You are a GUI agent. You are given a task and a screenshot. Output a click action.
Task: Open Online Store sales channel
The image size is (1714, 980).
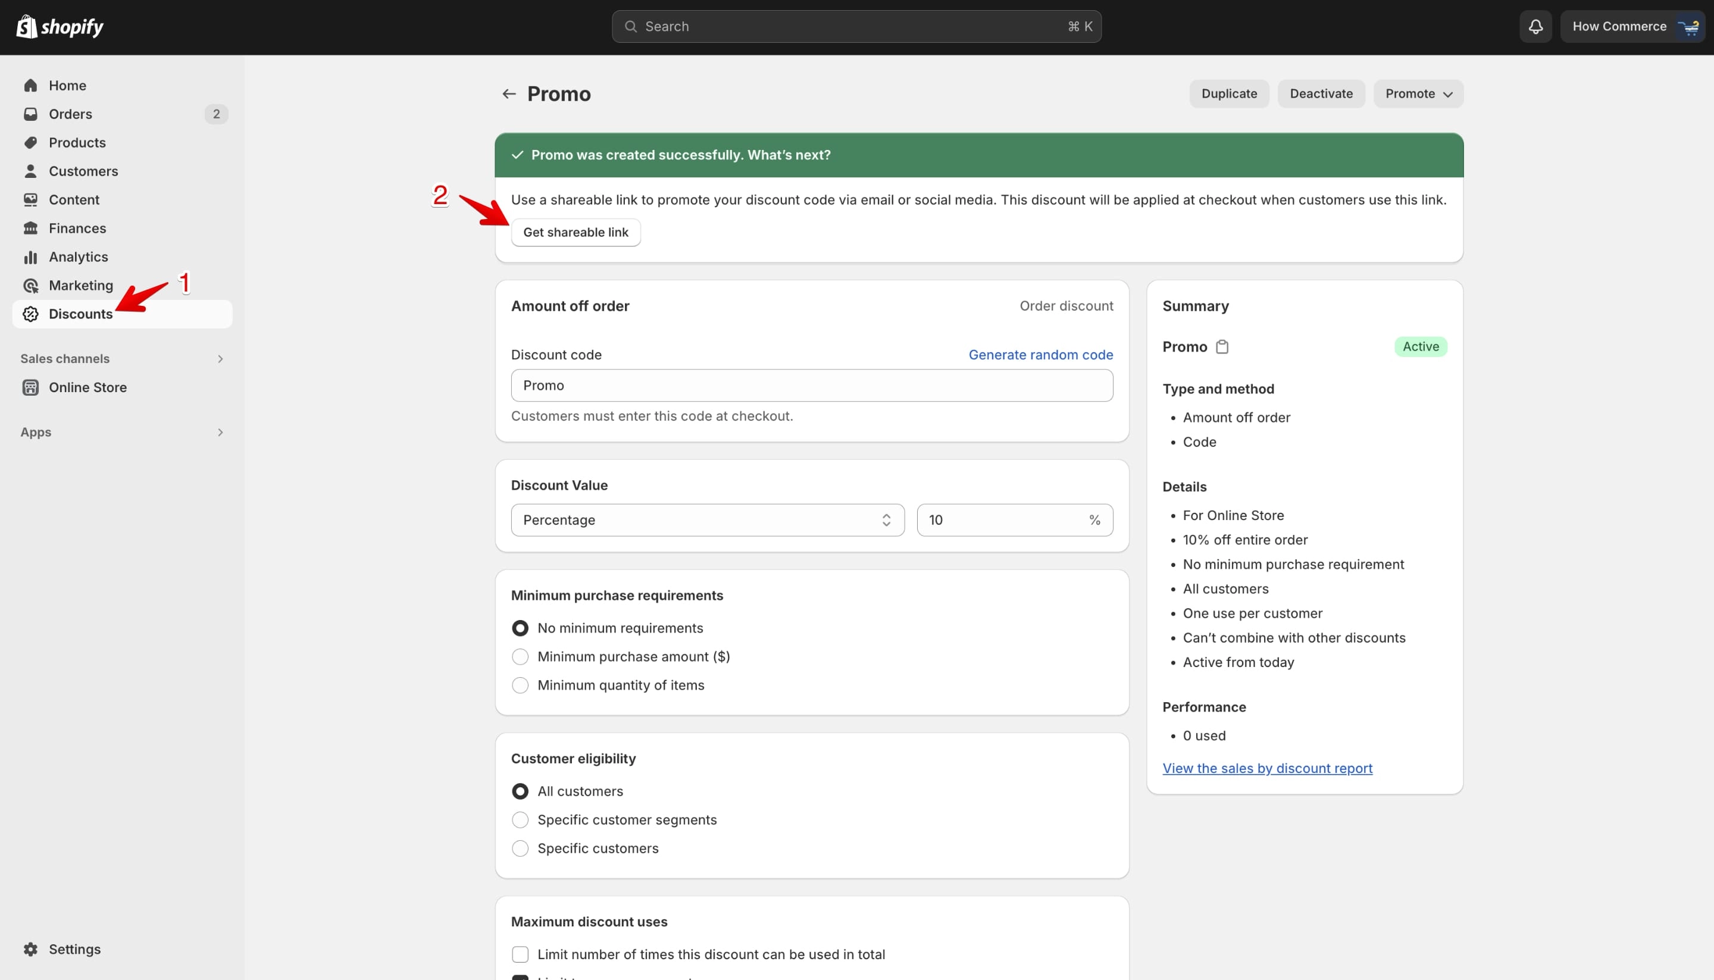point(122,387)
